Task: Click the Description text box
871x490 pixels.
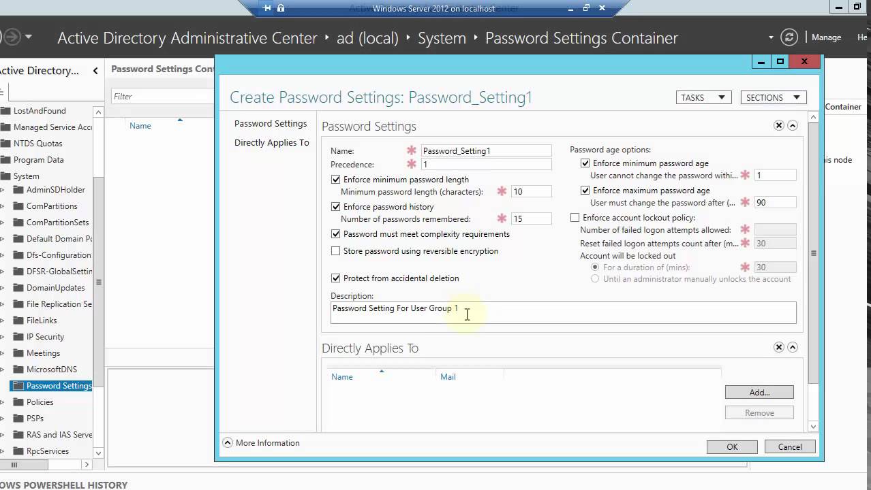Action: (563, 312)
